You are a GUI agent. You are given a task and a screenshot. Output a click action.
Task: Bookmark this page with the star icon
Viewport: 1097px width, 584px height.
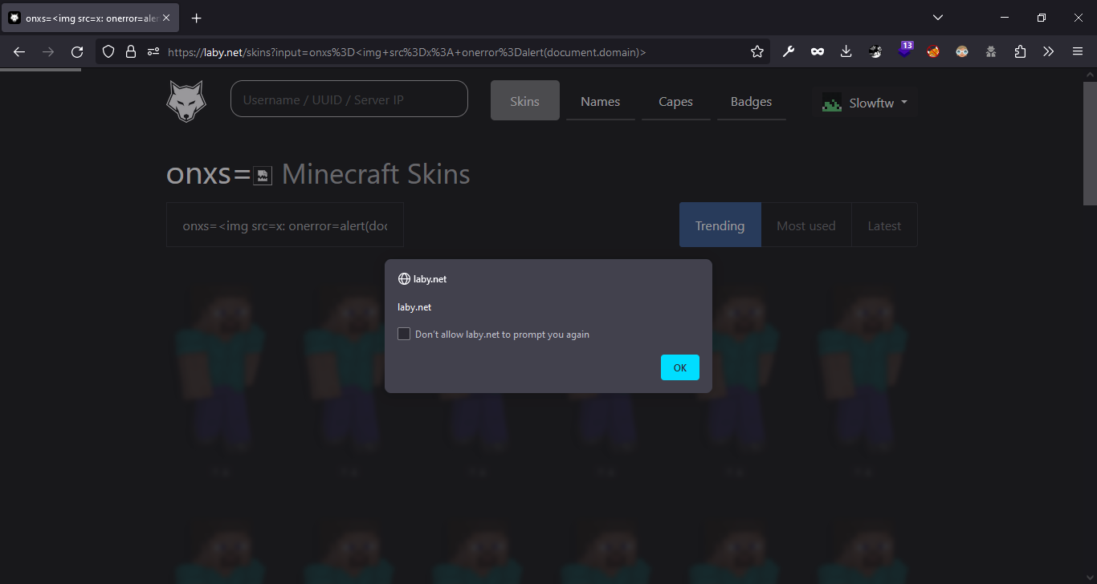(x=757, y=51)
